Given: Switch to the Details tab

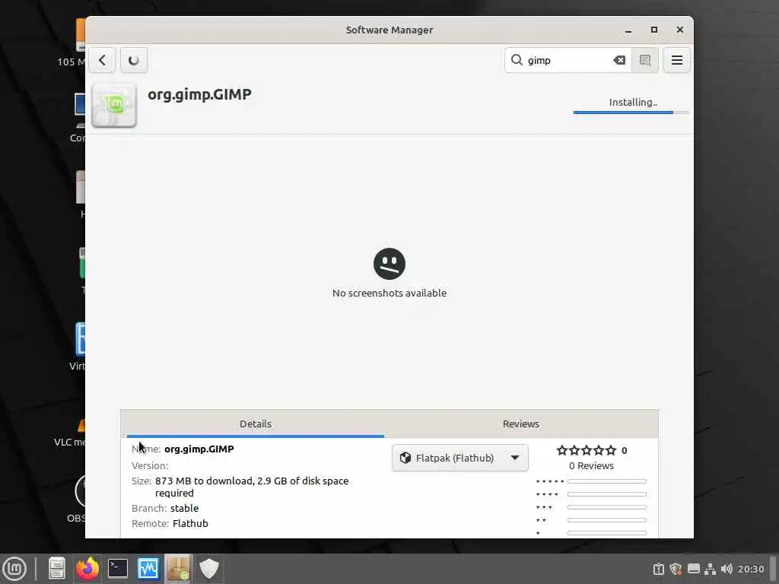Looking at the screenshot, I should point(256,424).
